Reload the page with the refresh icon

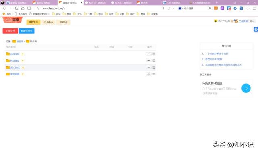pos(17,8)
